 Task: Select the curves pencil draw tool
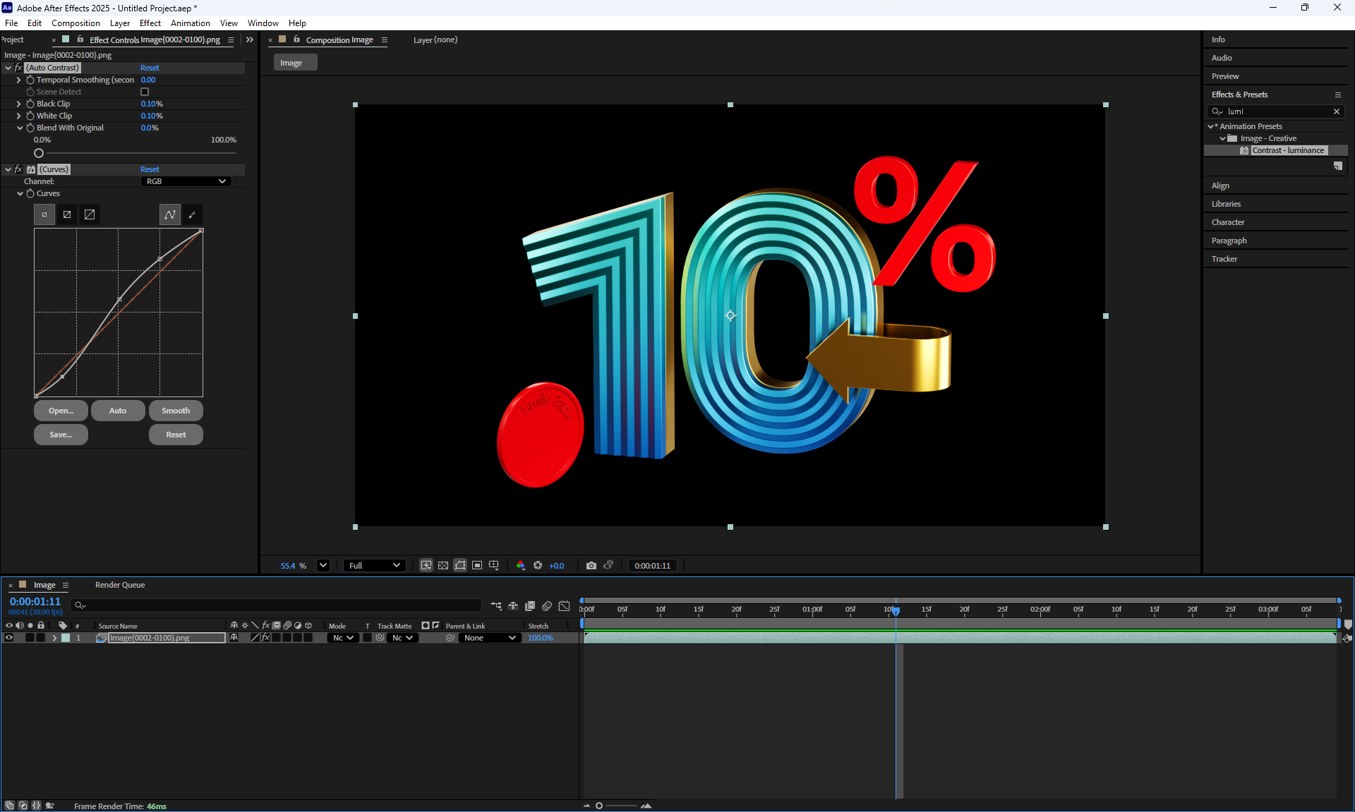click(192, 214)
